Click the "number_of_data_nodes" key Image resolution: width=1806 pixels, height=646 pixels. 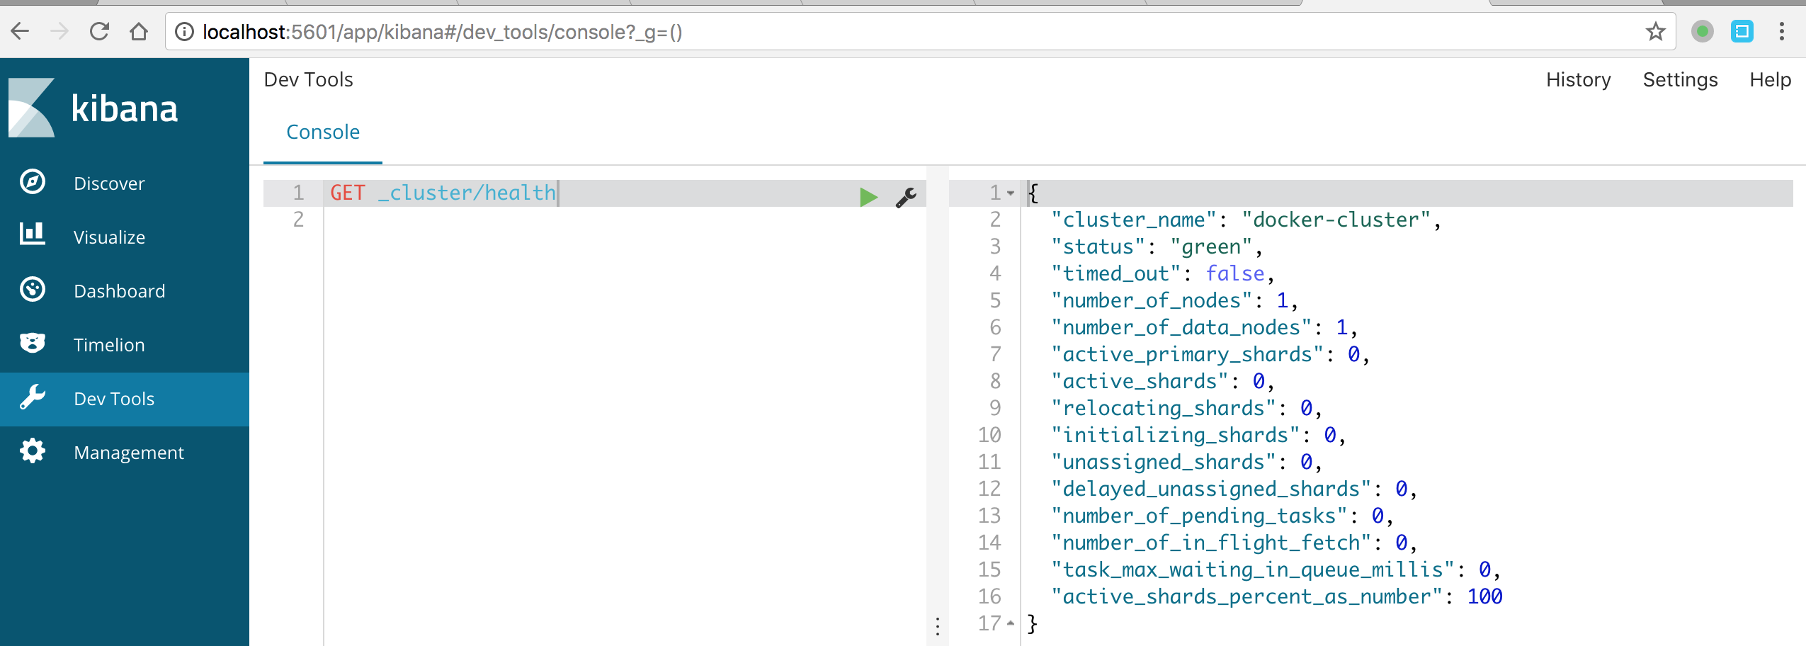click(1181, 328)
